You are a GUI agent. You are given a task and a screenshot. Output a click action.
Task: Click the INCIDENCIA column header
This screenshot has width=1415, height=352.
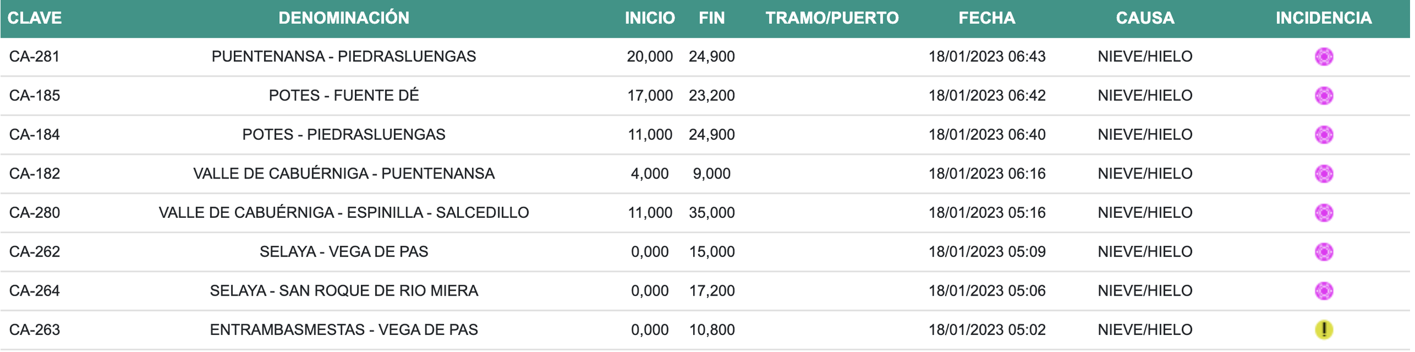(x=1323, y=18)
